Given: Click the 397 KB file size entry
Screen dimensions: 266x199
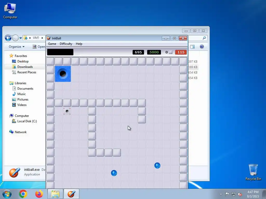Looking at the screenshot, I should pos(193,62).
